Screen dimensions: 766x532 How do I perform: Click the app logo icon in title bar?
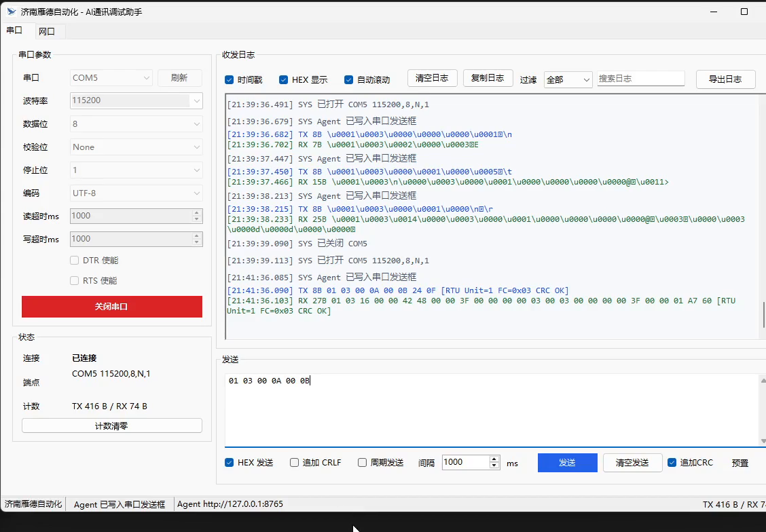12,12
